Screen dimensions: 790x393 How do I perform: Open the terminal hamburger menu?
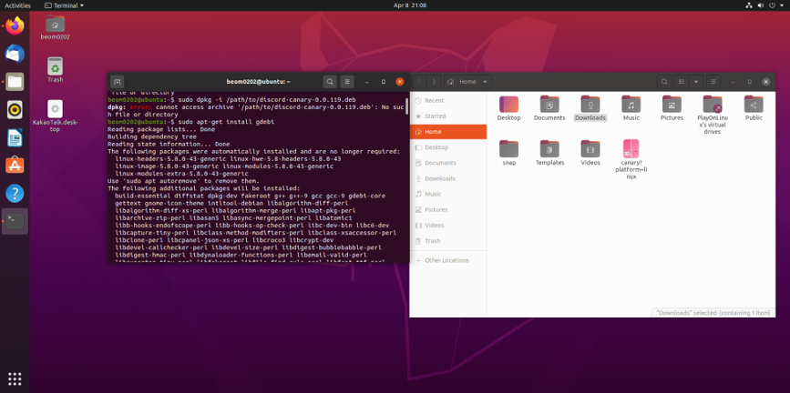click(347, 82)
